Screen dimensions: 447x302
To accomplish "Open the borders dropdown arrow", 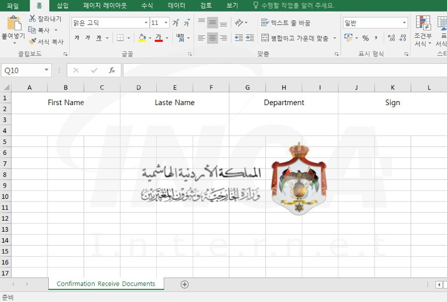I will 128,38.
